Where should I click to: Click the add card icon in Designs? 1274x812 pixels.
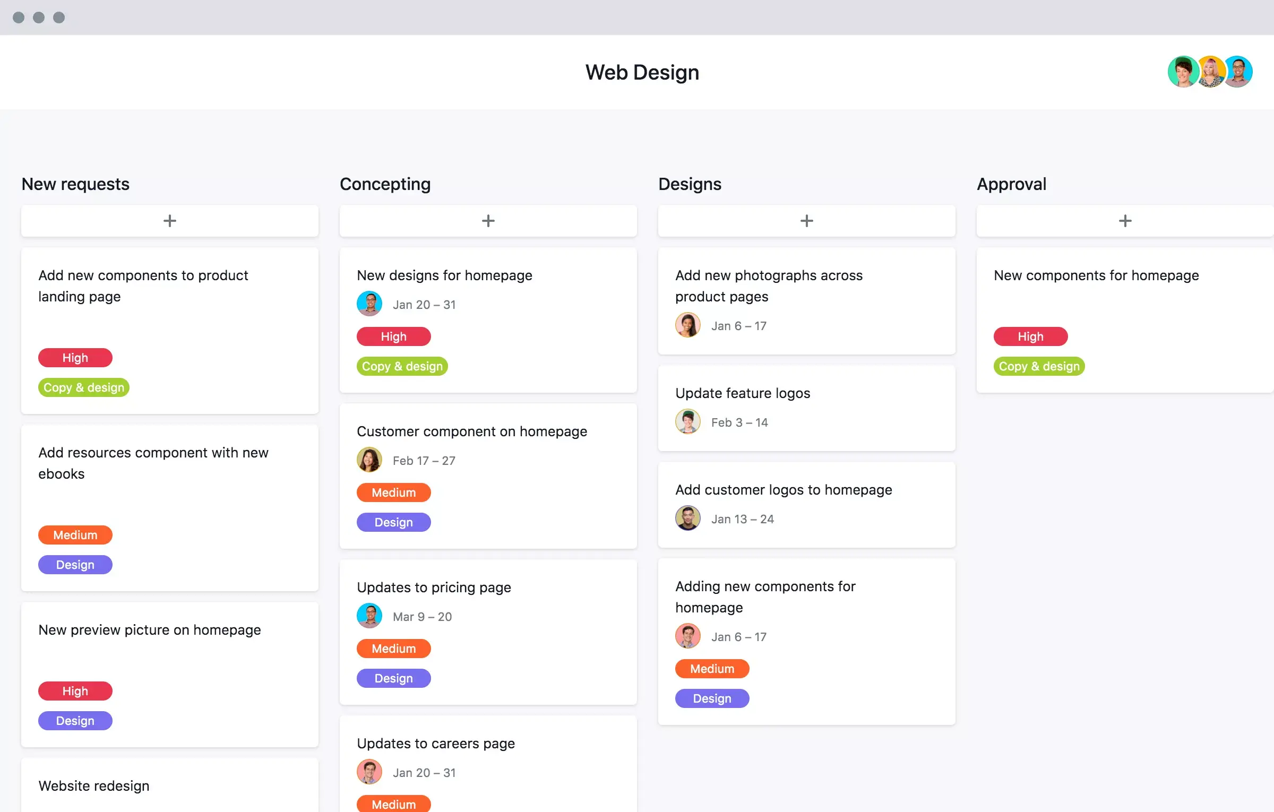pos(806,221)
